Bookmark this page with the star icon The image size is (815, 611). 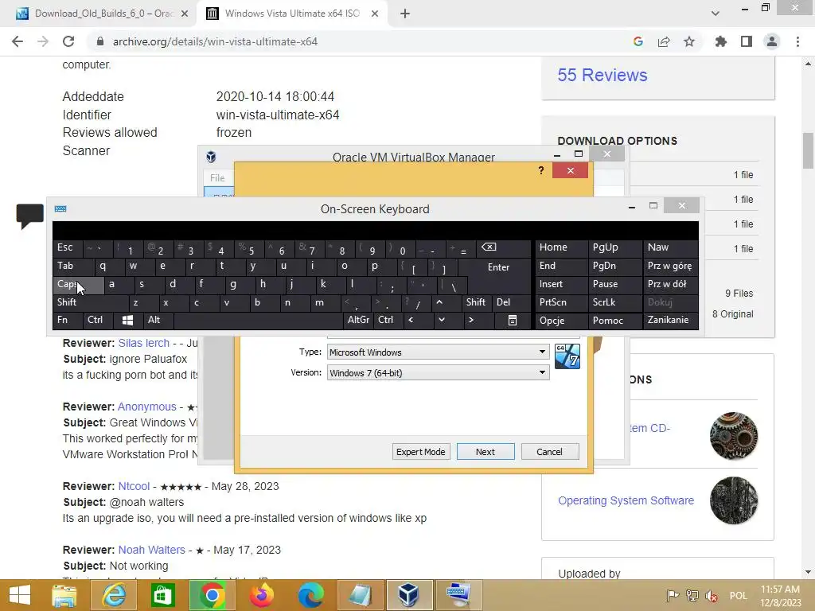[x=689, y=41]
